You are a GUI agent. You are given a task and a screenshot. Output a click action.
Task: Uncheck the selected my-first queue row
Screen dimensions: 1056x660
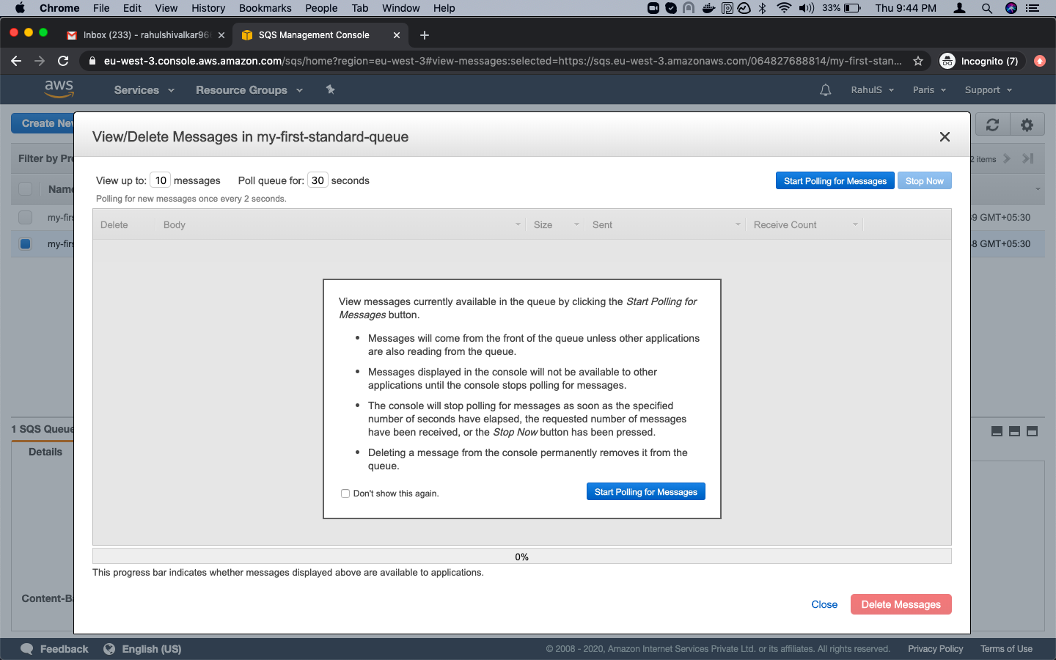25,243
